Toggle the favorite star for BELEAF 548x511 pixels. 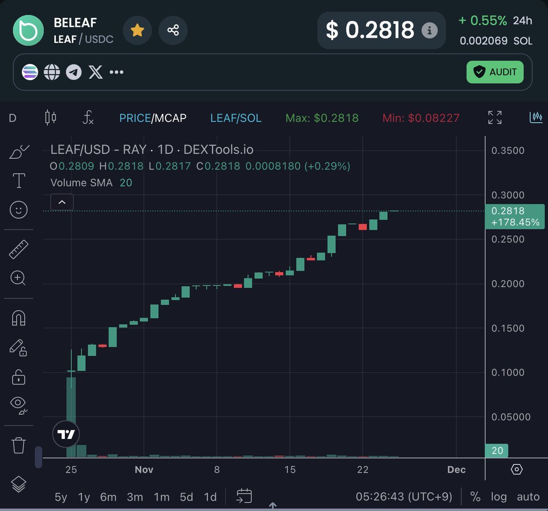(x=137, y=31)
